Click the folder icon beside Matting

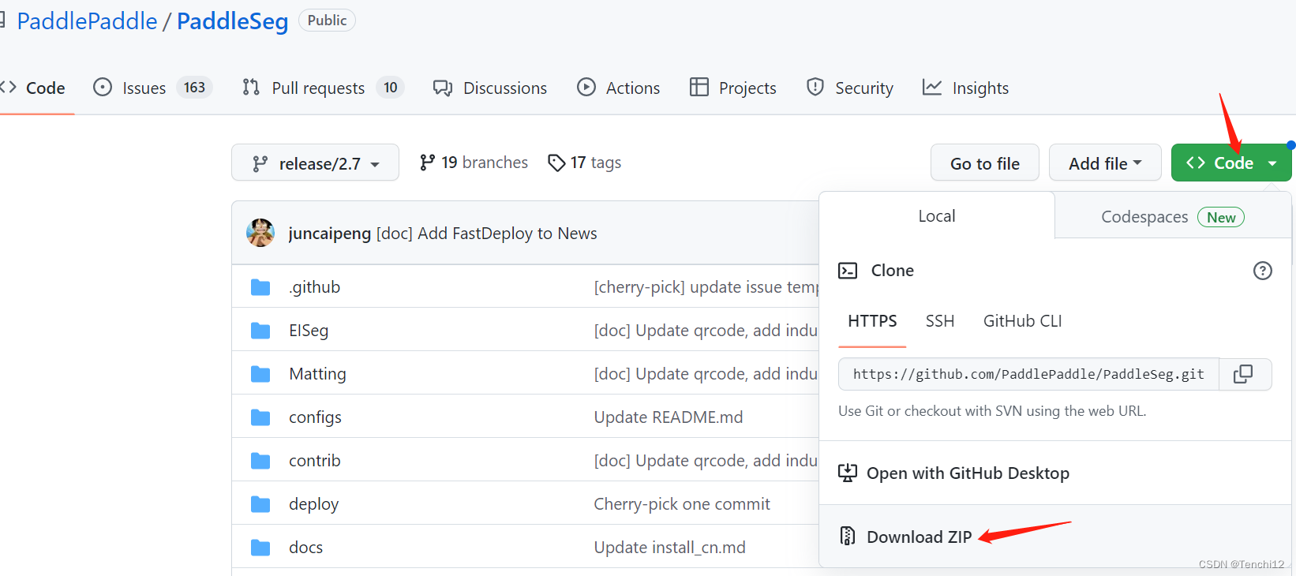(x=260, y=374)
